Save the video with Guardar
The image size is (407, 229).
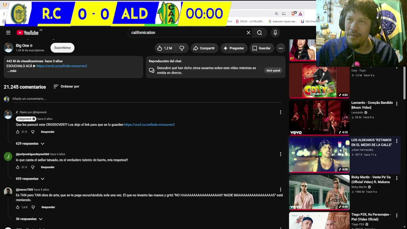261,48
